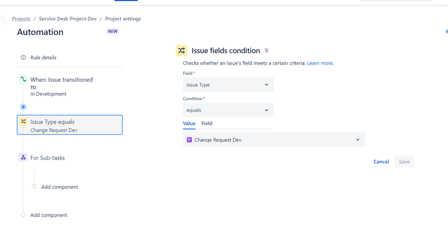
Task: Open the equals condition dropdown
Action: 228,110
